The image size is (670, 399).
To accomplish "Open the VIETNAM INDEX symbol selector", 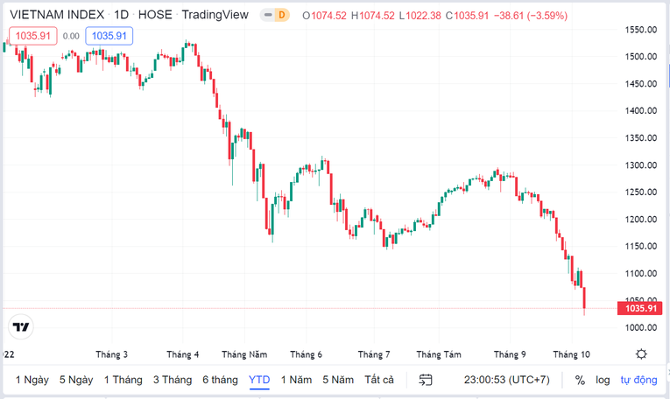I will click(57, 15).
